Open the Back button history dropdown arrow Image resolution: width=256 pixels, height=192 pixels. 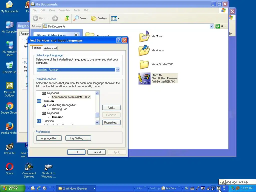pos(48,18)
